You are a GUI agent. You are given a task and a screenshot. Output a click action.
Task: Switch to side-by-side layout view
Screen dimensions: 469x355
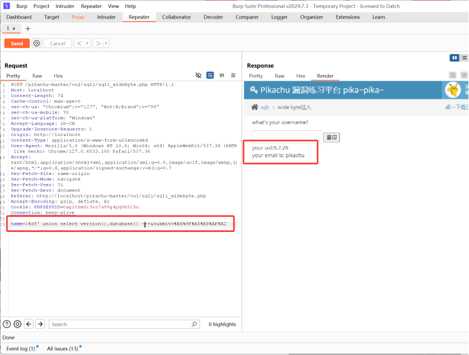[454, 58]
